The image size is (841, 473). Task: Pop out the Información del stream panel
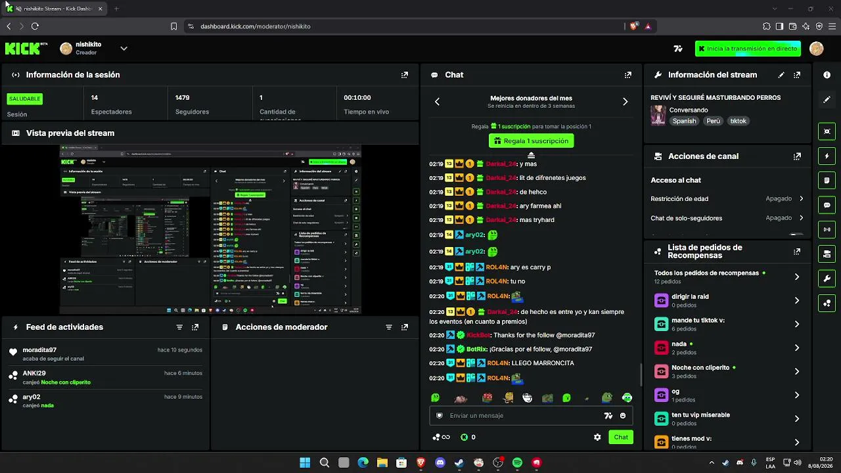click(x=797, y=75)
